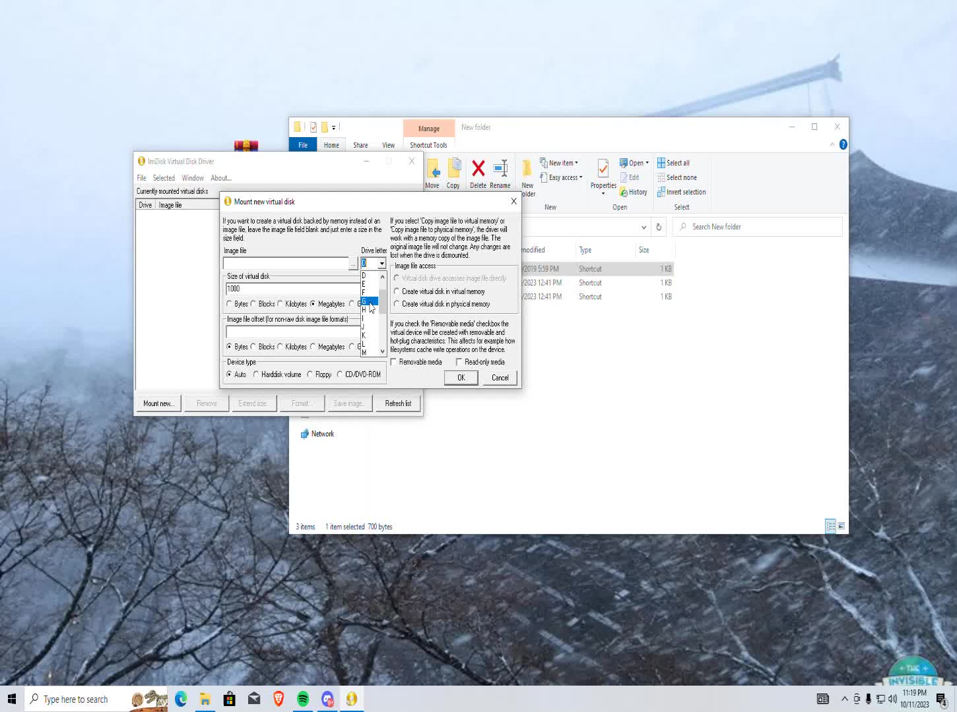
Task: Switch to the View tab in Explorer
Action: tap(388, 144)
